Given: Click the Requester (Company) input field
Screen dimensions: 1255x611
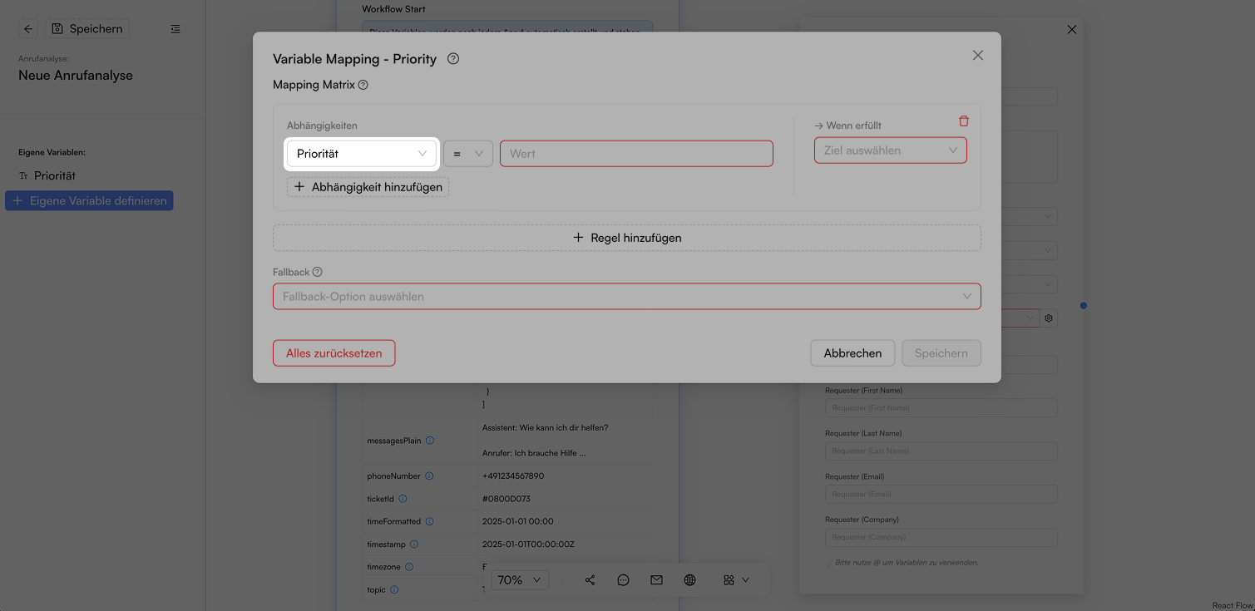Looking at the screenshot, I should tap(941, 537).
